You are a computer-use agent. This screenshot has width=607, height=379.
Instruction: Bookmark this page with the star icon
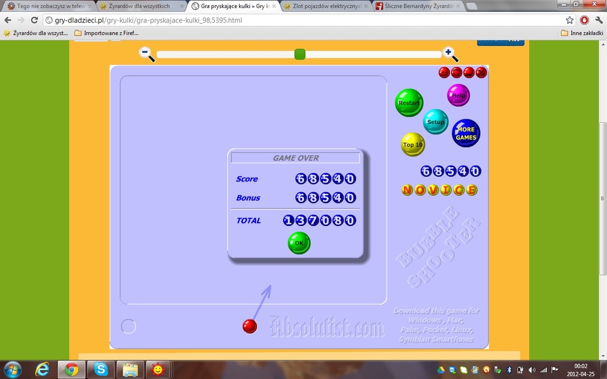tap(569, 20)
